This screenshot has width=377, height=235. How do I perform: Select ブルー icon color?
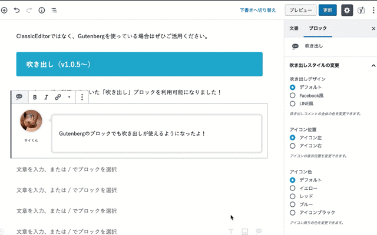pyautogui.click(x=292, y=204)
